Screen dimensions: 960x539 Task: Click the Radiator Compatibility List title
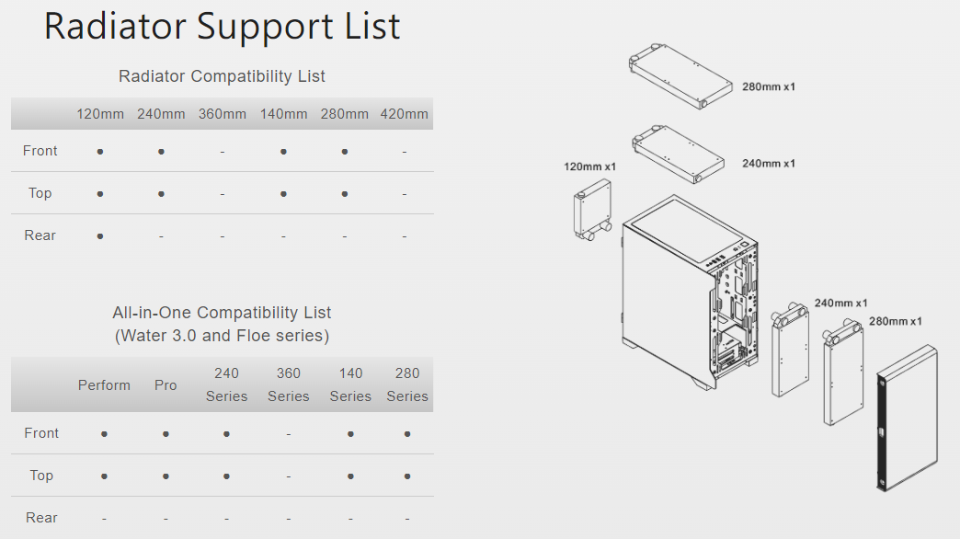click(222, 76)
